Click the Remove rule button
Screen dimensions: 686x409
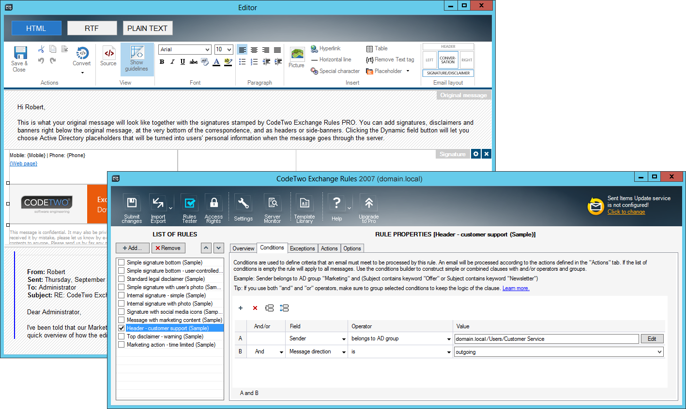(x=168, y=248)
